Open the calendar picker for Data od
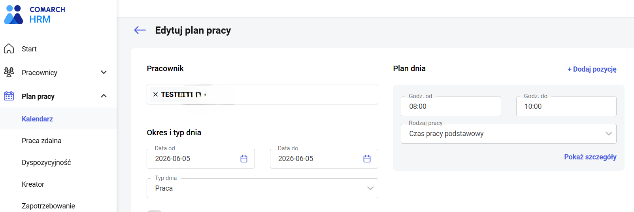 [x=244, y=159]
